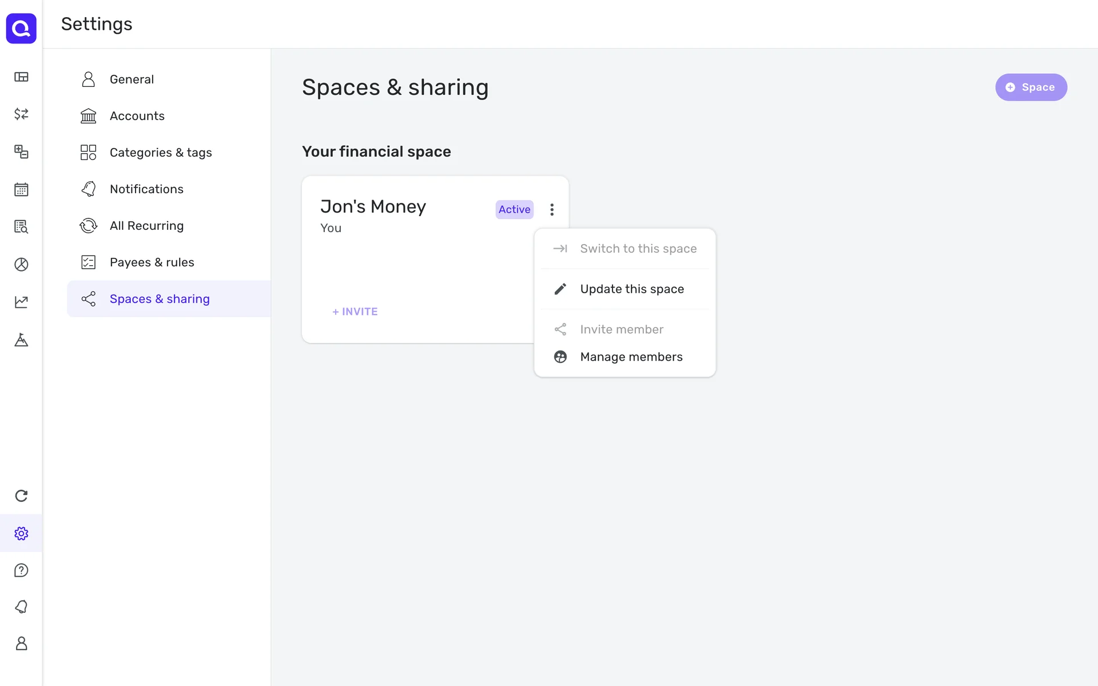Open the trends line chart icon
The image size is (1098, 686).
coord(21,302)
